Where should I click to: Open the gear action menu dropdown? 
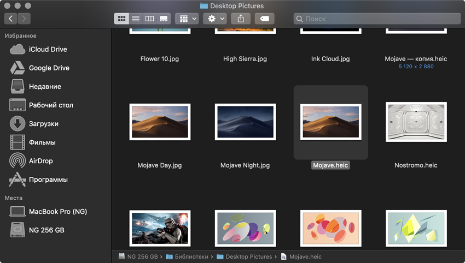click(x=214, y=19)
